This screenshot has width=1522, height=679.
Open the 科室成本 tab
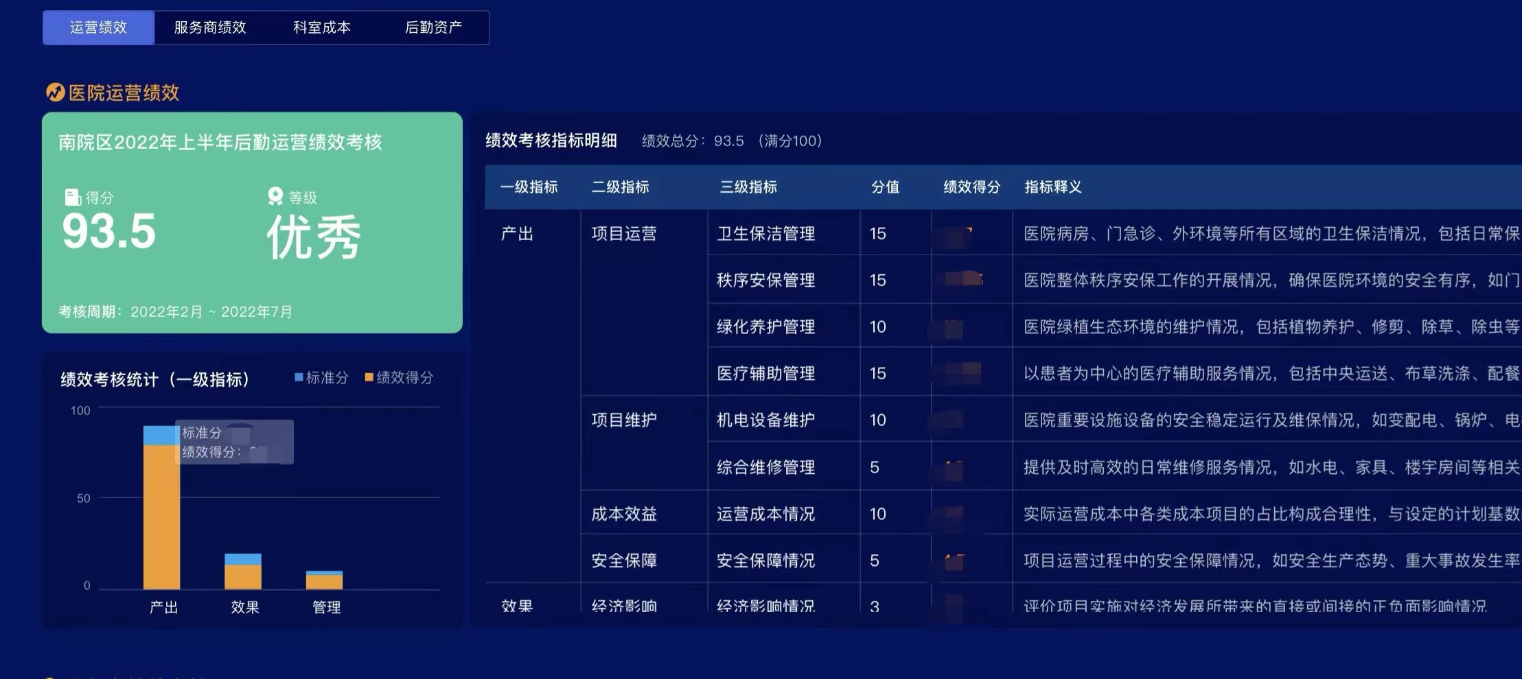321,27
